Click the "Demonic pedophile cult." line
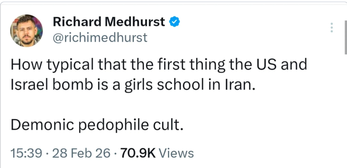Screen dimensions: 347x168 tap(97, 125)
